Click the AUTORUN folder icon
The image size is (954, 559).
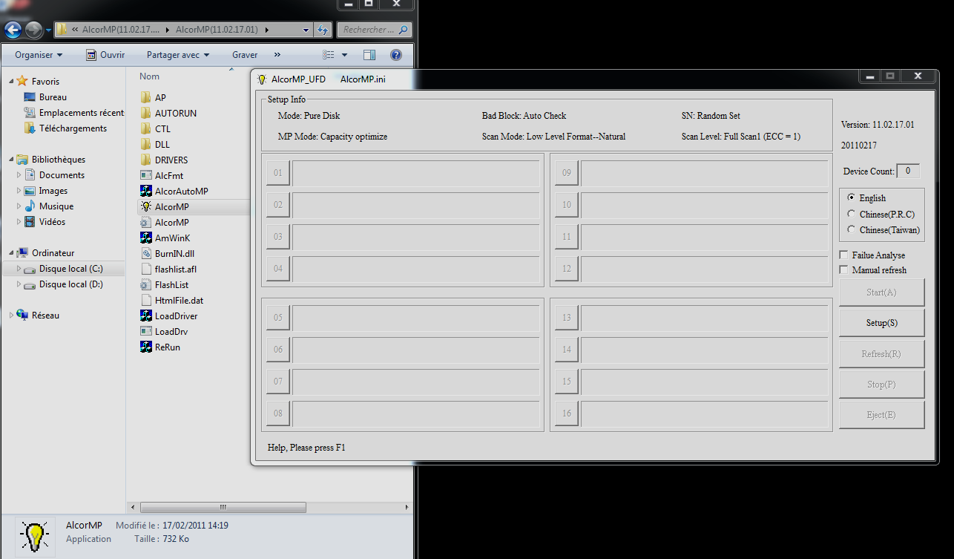[x=145, y=114]
